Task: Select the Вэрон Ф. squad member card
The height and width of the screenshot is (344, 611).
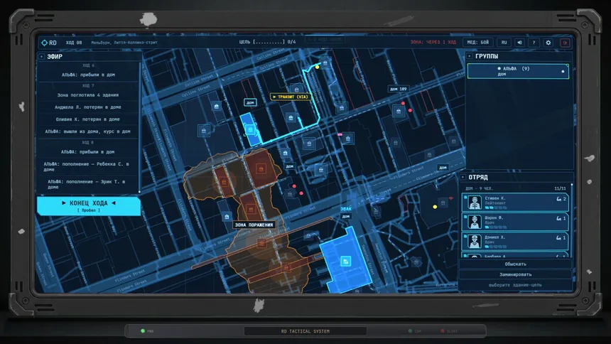Action: pyautogui.click(x=515, y=222)
